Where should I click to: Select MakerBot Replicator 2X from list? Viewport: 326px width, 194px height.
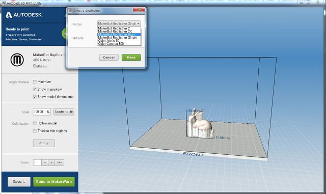[x=119, y=32]
